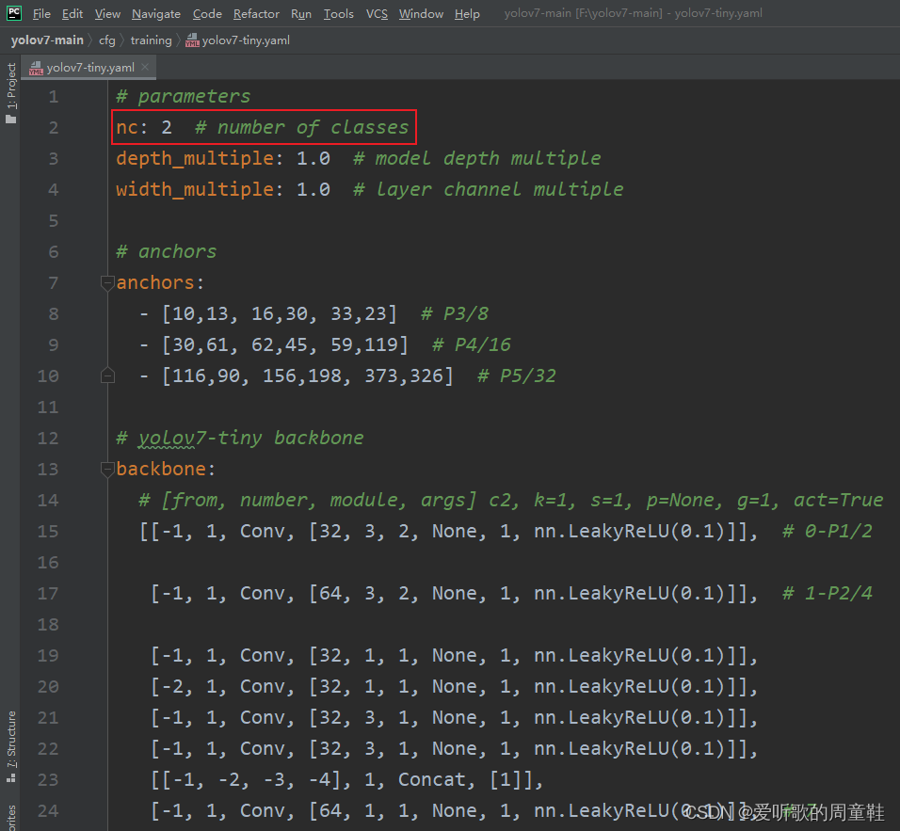This screenshot has height=831, width=900.
Task: Open the Run menu
Action: pos(300,13)
